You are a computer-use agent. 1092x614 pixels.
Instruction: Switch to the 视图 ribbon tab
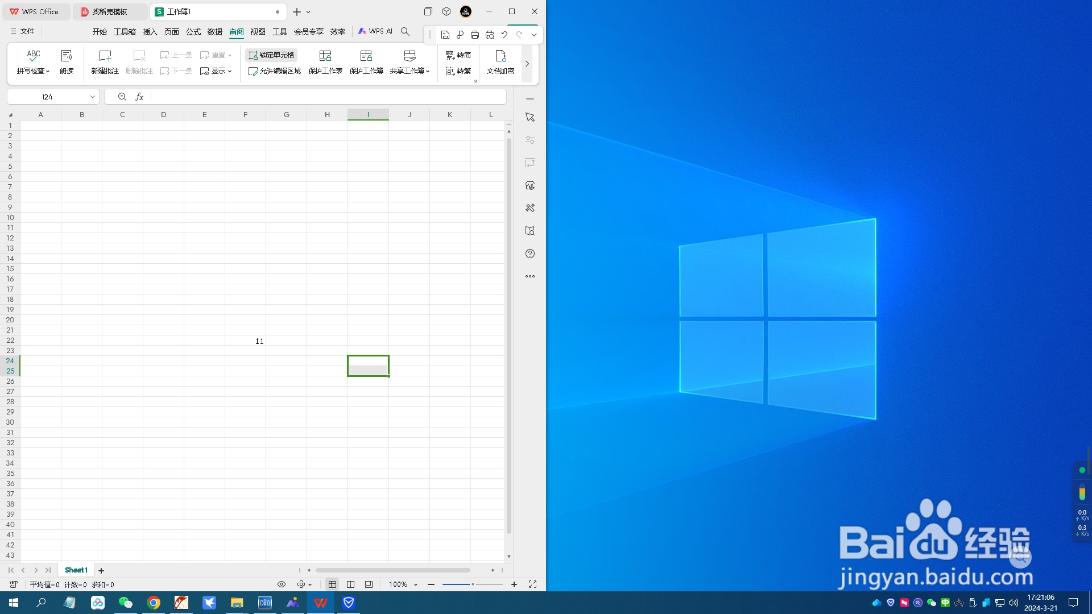point(258,32)
